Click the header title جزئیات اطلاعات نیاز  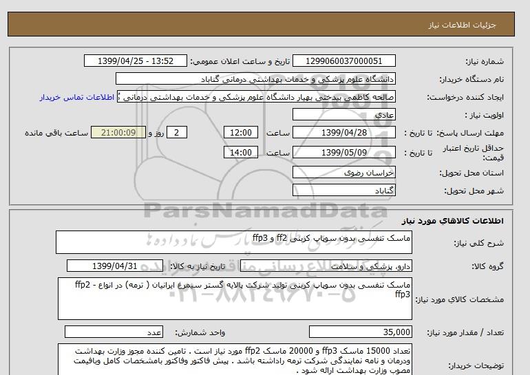point(462,25)
